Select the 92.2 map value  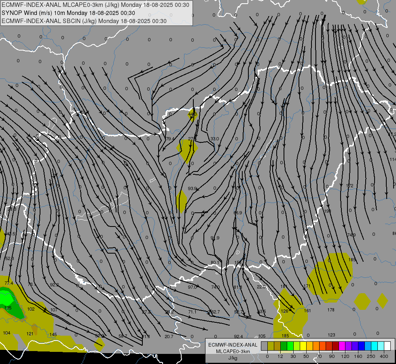point(54,285)
